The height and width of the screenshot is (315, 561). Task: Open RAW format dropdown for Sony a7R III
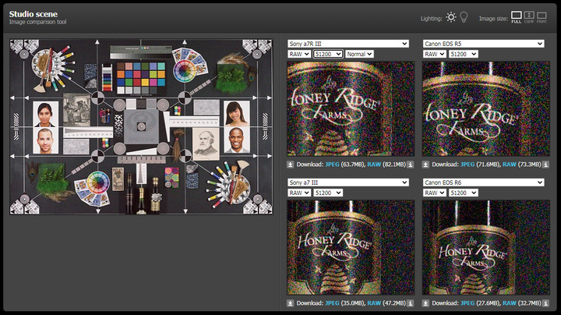tap(299, 54)
